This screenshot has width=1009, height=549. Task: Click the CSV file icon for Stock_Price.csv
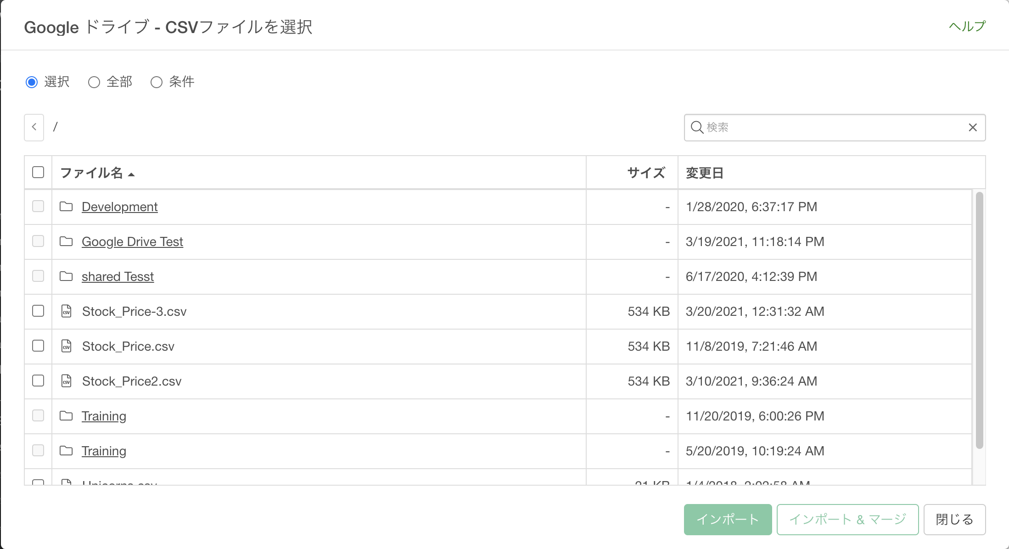[67, 346]
